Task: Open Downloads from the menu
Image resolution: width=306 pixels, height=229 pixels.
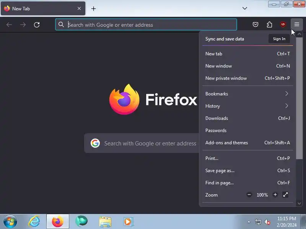Action: [x=247, y=118]
